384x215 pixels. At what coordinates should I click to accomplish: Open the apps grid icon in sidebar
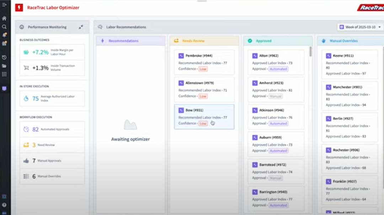(x=4, y=74)
